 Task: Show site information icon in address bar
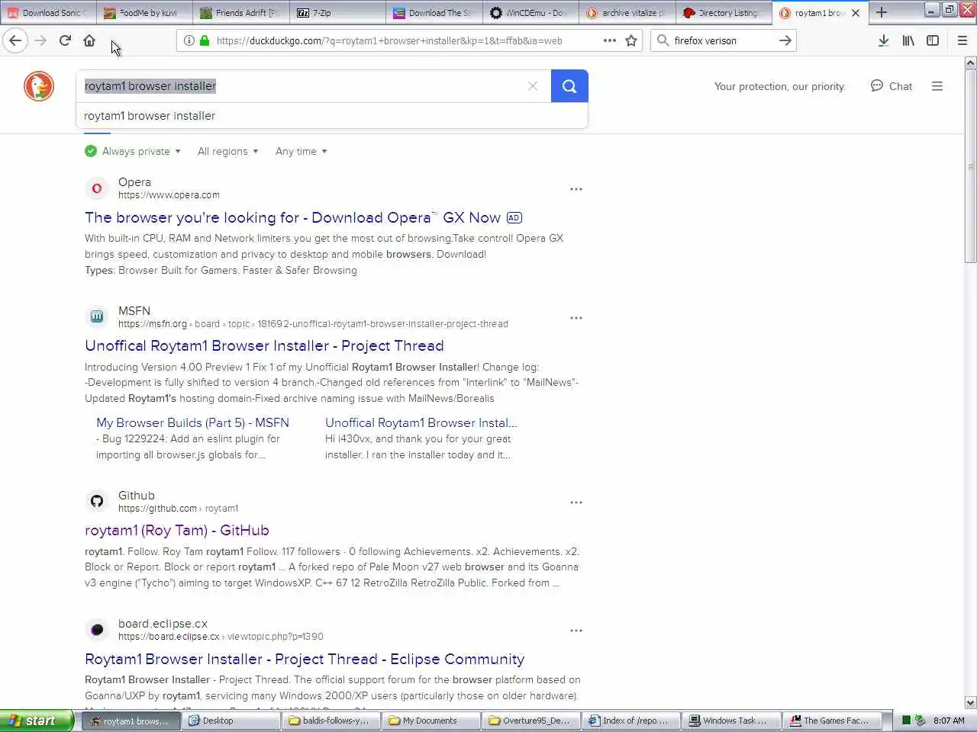click(189, 40)
